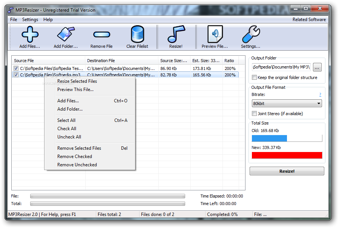Enable Joint Stereo (if available) checkbox

[x=254, y=114]
